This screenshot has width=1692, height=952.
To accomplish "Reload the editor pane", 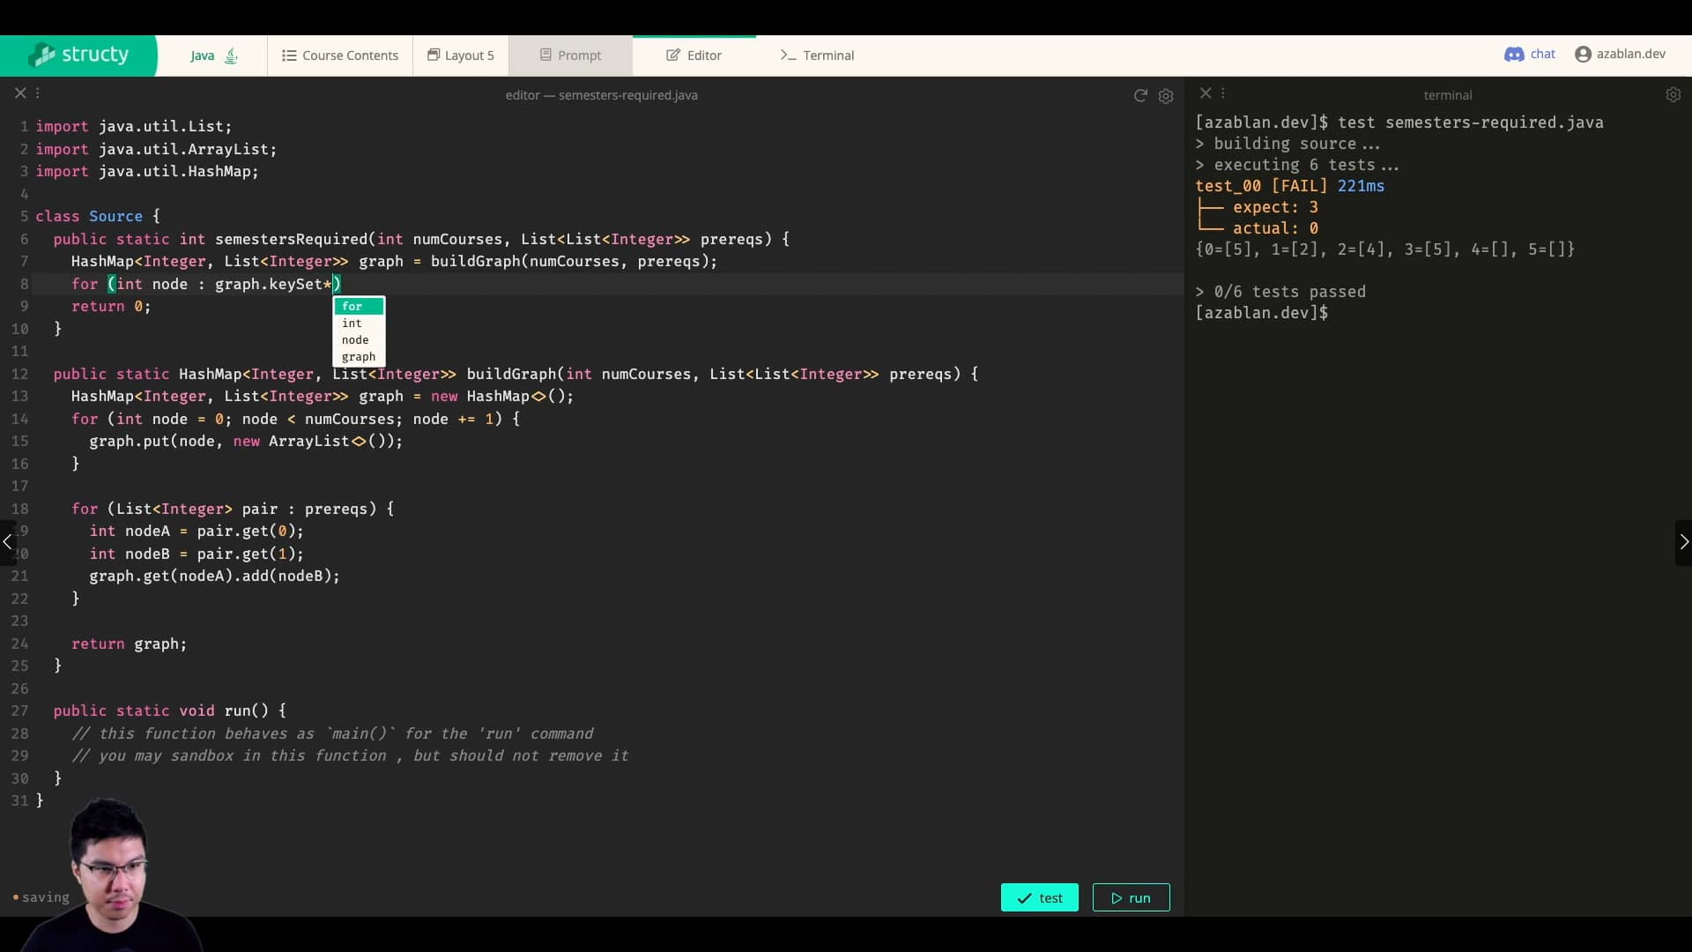I will coord(1139,96).
